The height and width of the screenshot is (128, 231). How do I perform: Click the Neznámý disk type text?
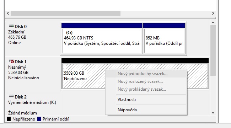pyautogui.click(x=17, y=67)
